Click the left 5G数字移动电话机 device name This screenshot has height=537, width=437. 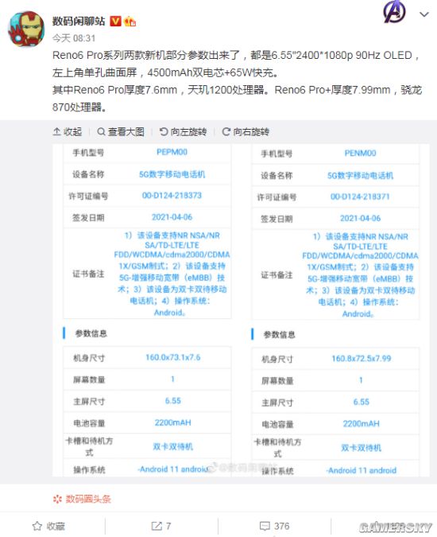[172, 175]
